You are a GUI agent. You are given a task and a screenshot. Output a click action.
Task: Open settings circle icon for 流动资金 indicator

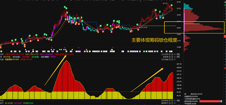170,101
